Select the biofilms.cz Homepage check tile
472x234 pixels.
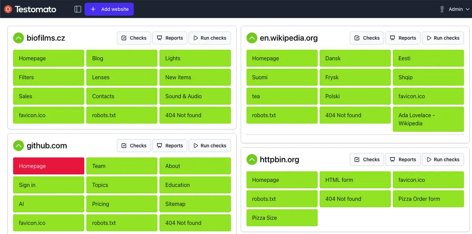point(49,58)
